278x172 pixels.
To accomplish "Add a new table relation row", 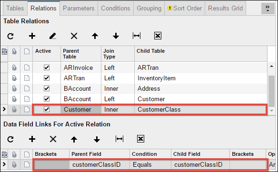I will tap(32, 36).
